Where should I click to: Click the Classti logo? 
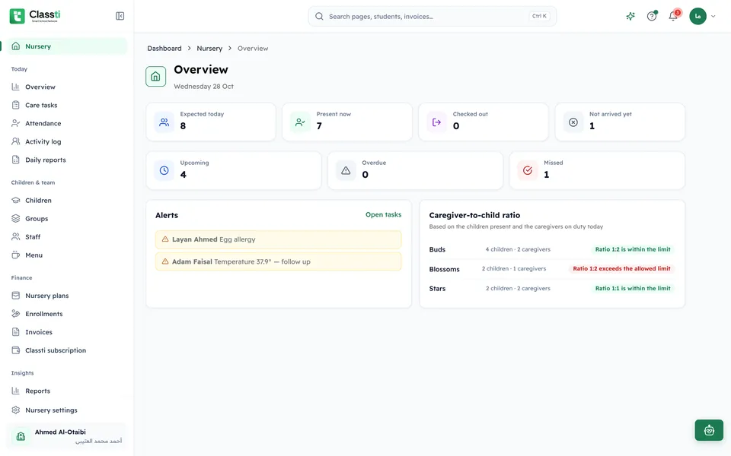36,16
